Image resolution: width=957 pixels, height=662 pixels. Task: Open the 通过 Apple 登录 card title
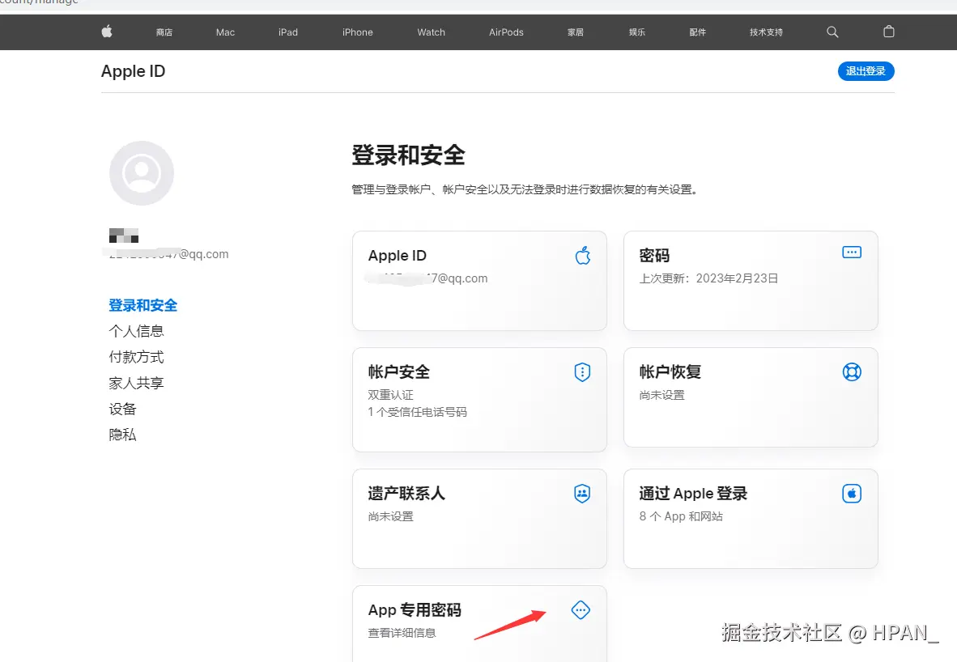coord(693,493)
